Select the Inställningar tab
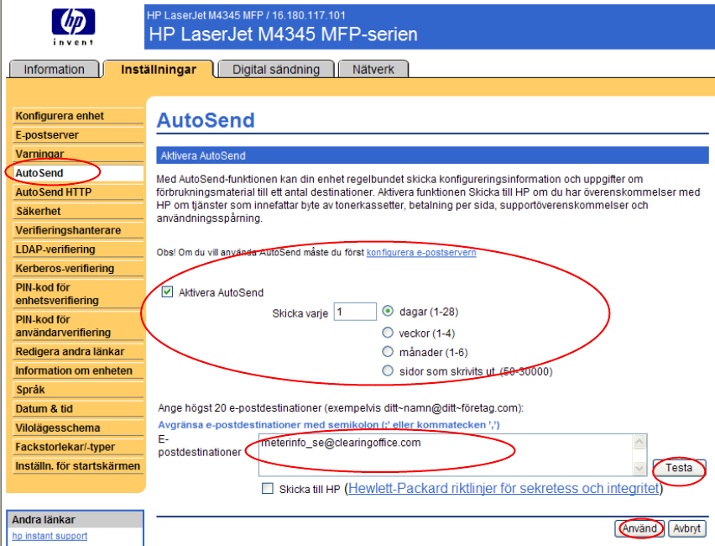 (x=159, y=70)
